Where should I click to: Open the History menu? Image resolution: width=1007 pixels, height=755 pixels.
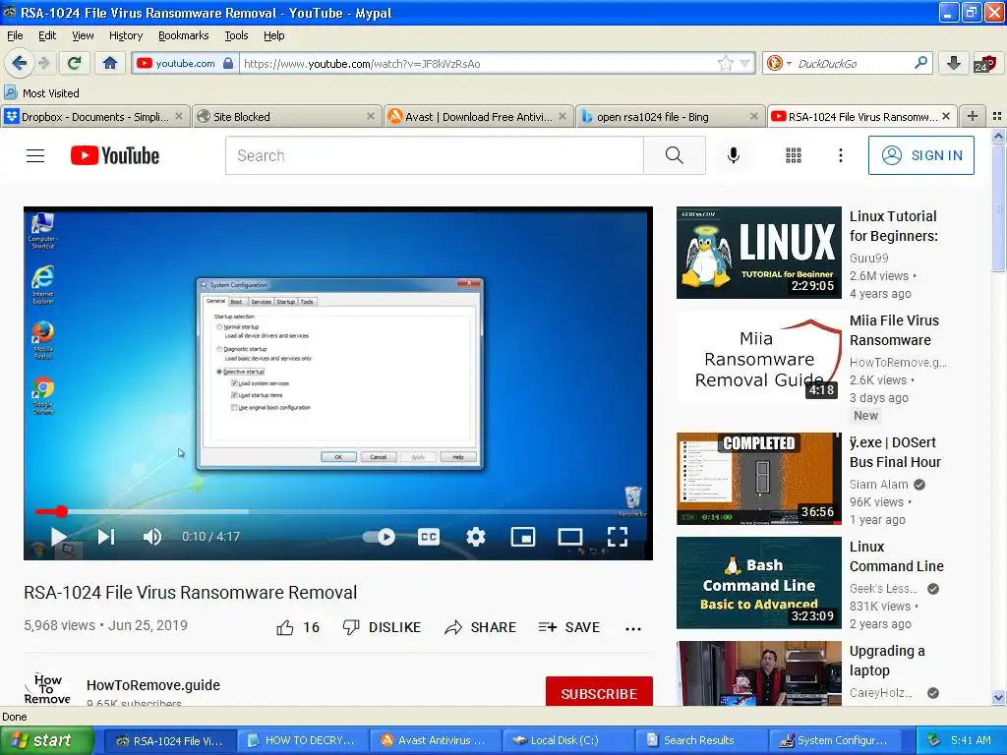pos(126,35)
